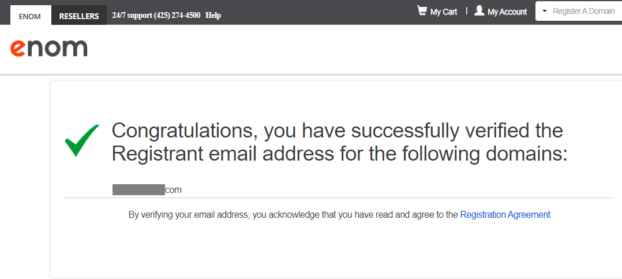This screenshot has height=279, width=622.
Task: Click the My Account person icon
Action: pos(479,11)
